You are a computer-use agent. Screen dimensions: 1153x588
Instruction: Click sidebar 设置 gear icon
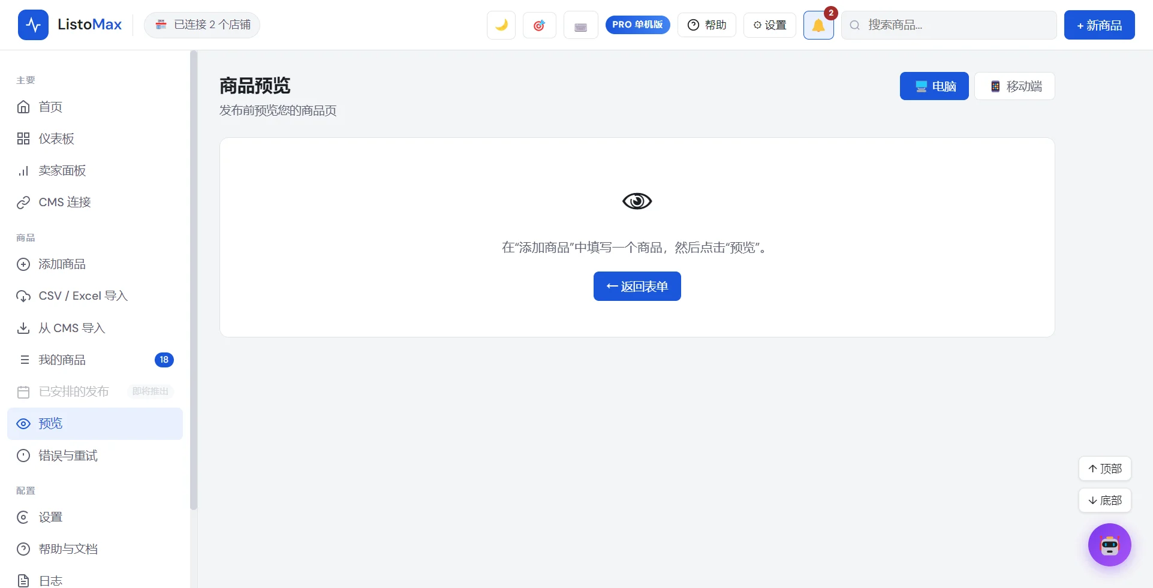[x=23, y=517]
